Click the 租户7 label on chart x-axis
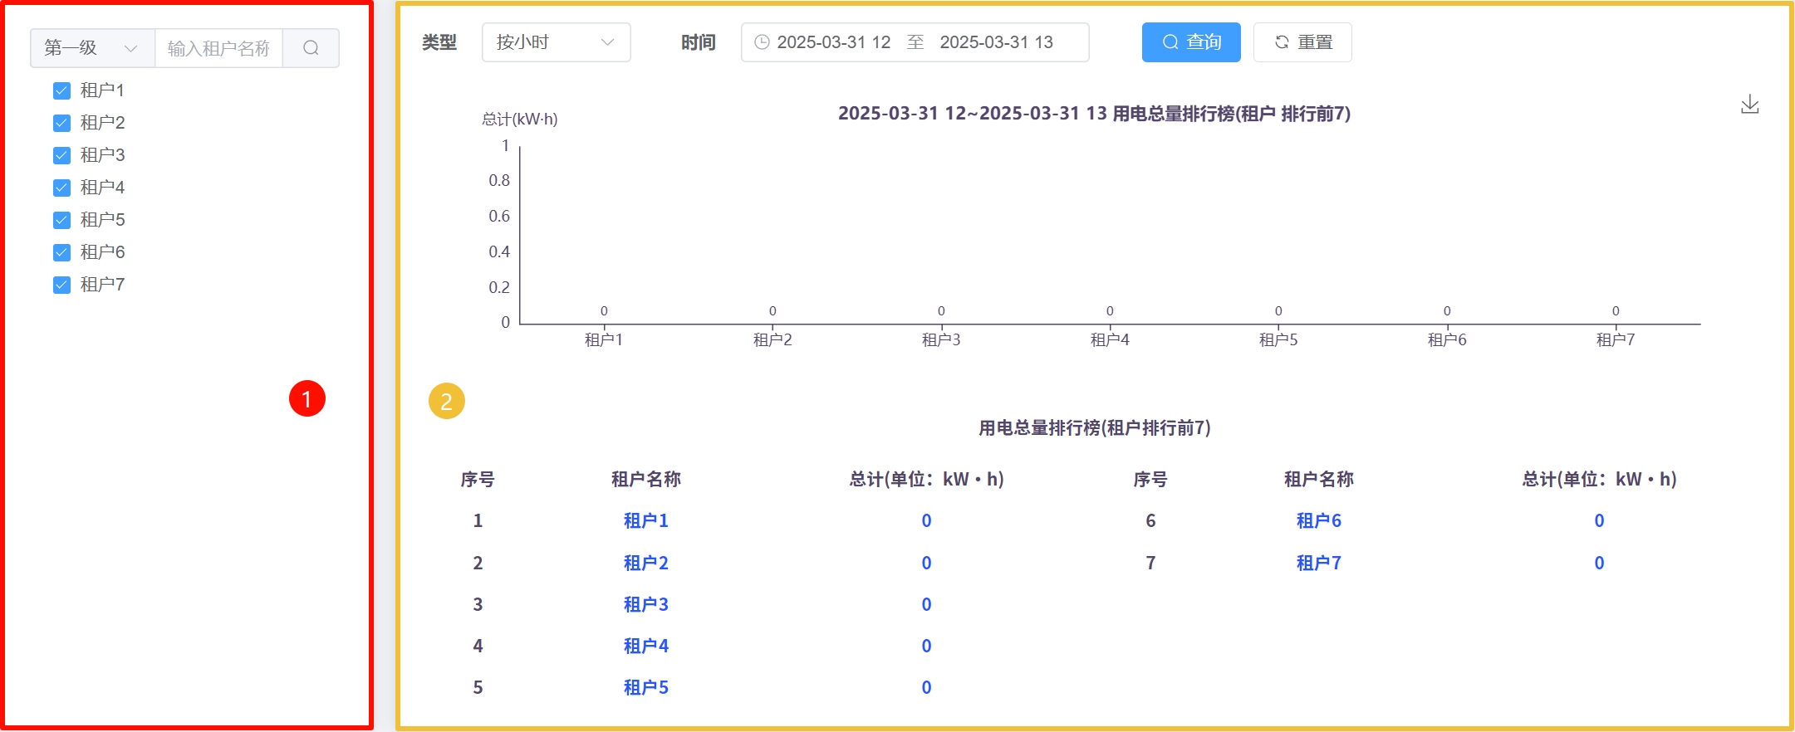The height and width of the screenshot is (732, 1795). [x=1616, y=339]
